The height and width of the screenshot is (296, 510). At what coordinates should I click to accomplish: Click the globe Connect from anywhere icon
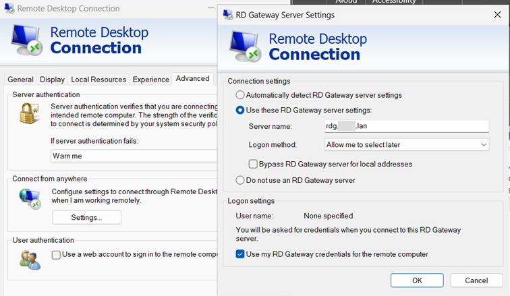30,198
